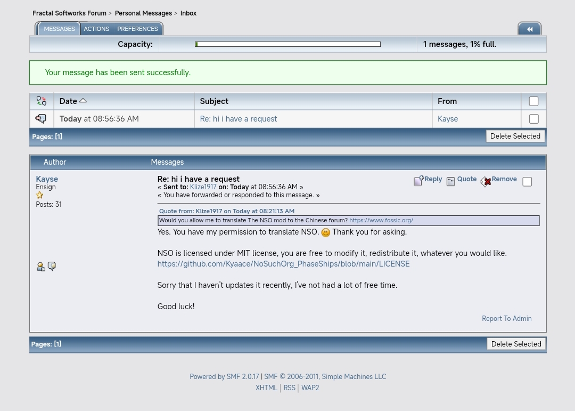The height and width of the screenshot is (411, 575).
Task: View Kayse's profile via the profile icon
Action: [x=40, y=267]
